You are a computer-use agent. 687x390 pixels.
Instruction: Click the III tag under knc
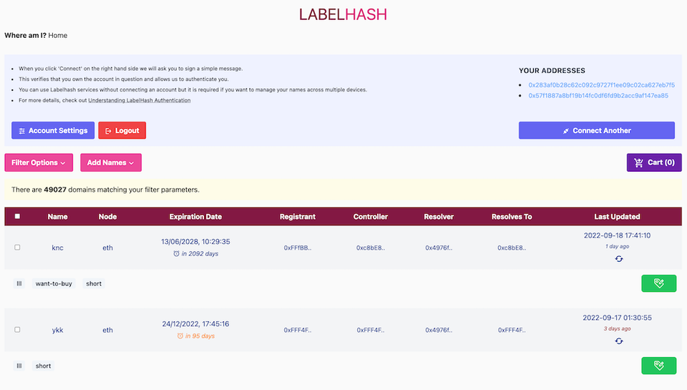point(19,283)
